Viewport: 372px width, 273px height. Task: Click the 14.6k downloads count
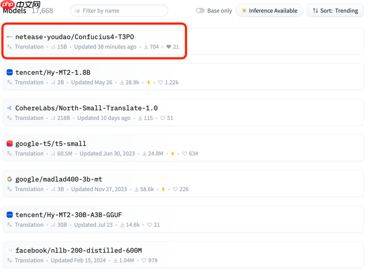point(133,225)
